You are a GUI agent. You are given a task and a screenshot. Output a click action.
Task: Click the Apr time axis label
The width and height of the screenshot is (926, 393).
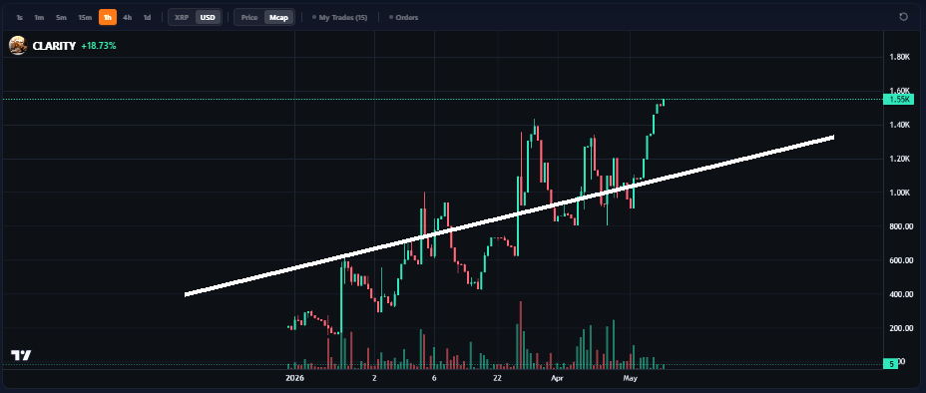[557, 378]
